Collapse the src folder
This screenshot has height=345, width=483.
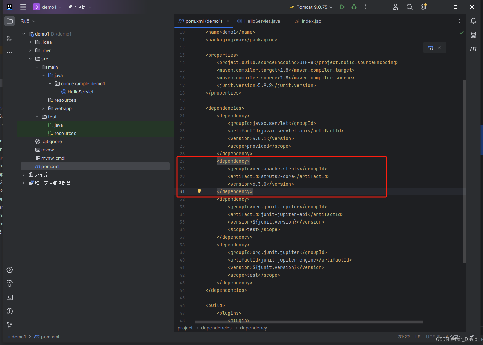[x=30, y=59]
